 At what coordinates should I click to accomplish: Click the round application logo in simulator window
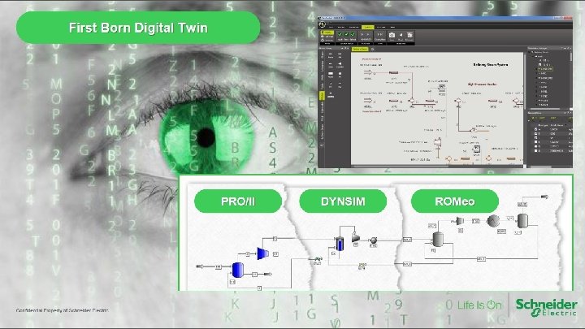coord(323,24)
